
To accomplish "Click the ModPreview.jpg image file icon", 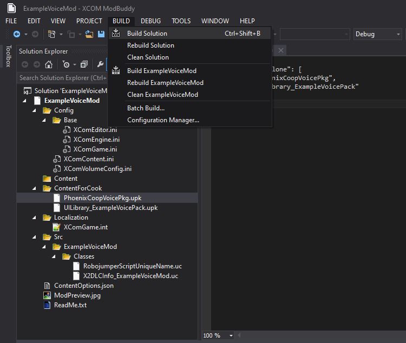I will tap(47, 295).
